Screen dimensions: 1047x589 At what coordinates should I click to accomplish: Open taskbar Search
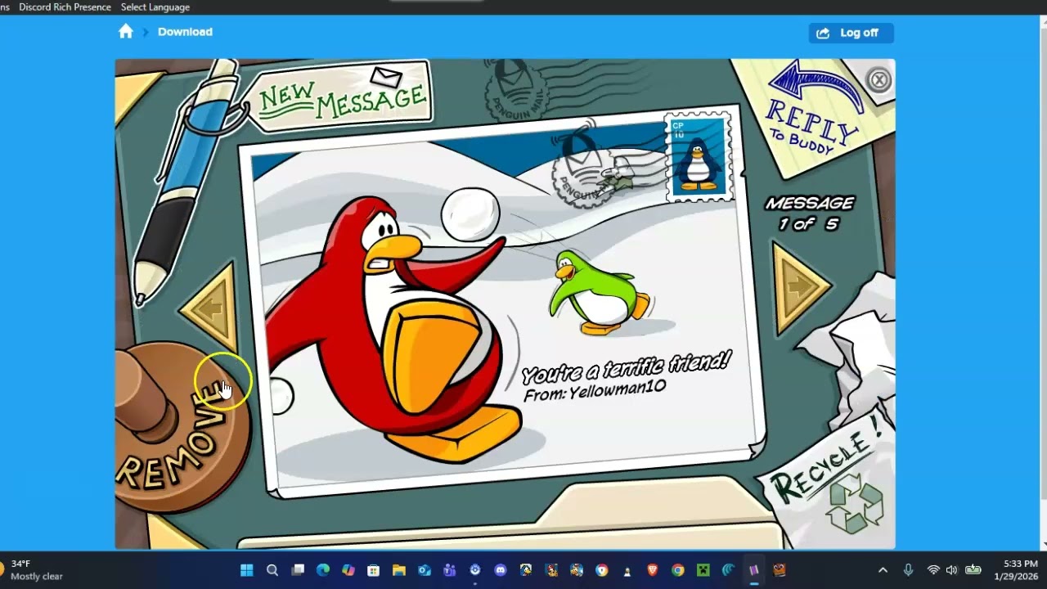272,570
